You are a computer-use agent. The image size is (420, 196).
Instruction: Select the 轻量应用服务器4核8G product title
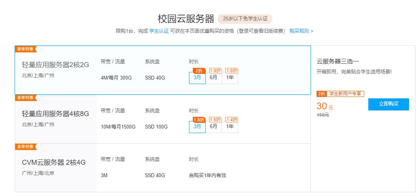click(x=55, y=114)
